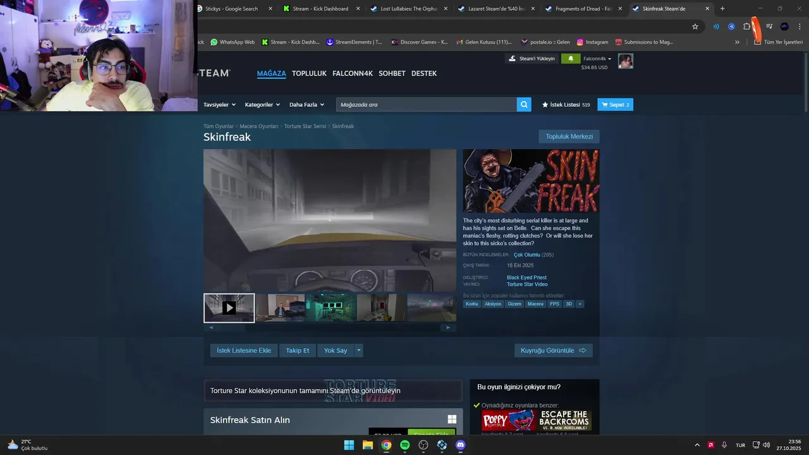Screen dimensions: 809x455
Task: Open Topluluk Merkezi button
Action: 569,136
